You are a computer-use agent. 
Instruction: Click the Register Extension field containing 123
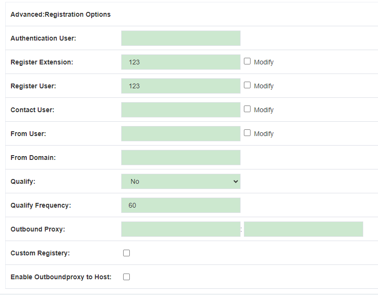click(181, 62)
